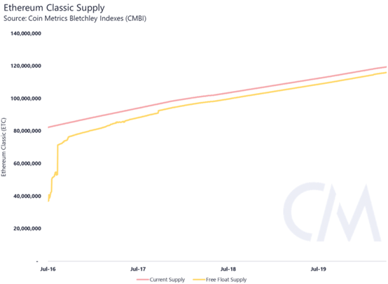The image size is (388, 284).
Task: Click the yellow line's steep jump near Jul-16
Action: pos(57,159)
